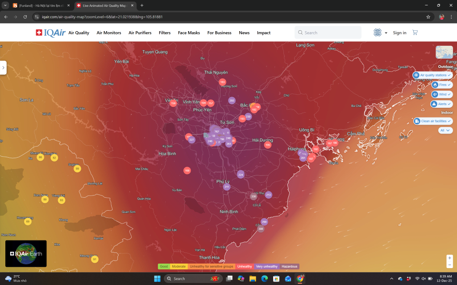Turn off the Wind layer
This screenshot has width=457, height=285.
coord(442,94)
